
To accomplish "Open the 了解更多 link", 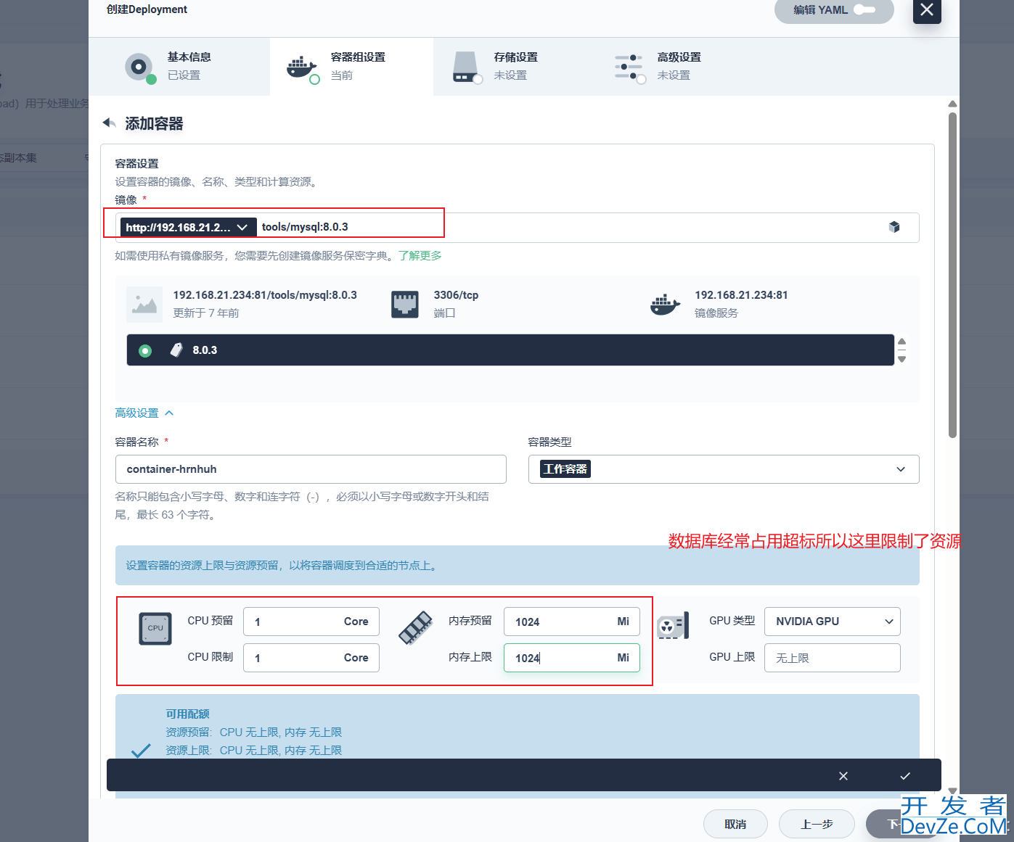I will (x=420, y=255).
